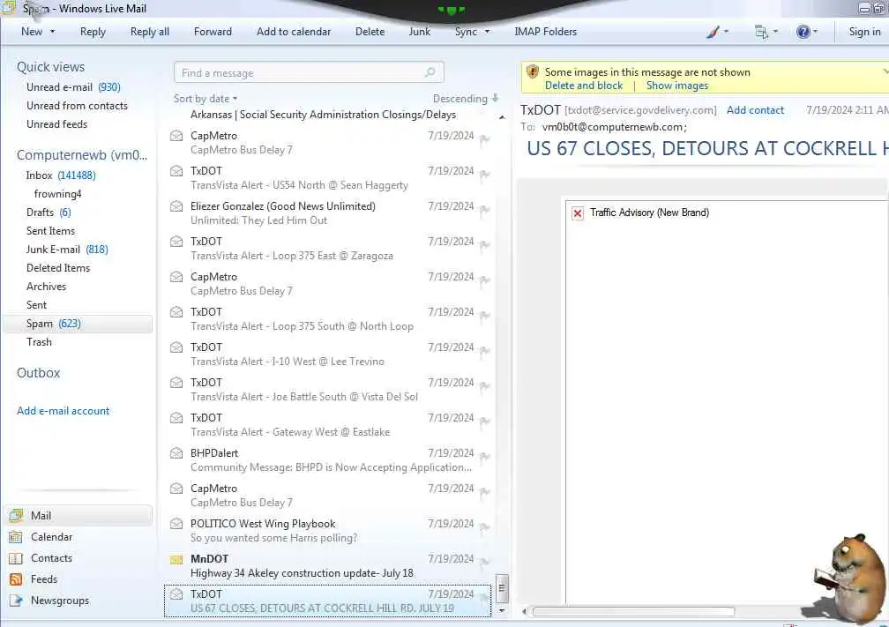Open the Deleted Items folder
Screen dimensions: 889x627
(x=58, y=268)
